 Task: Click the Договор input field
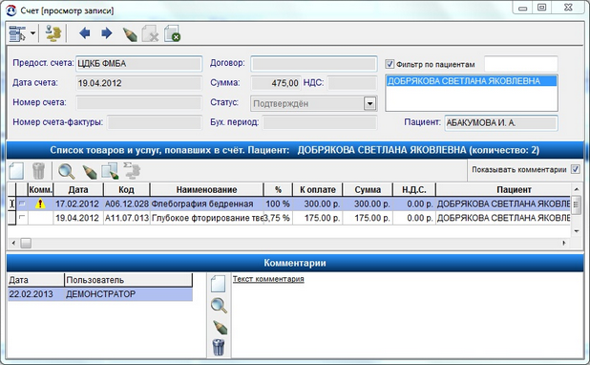pos(314,64)
